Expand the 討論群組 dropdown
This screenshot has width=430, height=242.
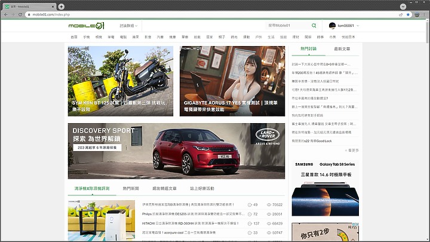pyautogui.click(x=128, y=26)
